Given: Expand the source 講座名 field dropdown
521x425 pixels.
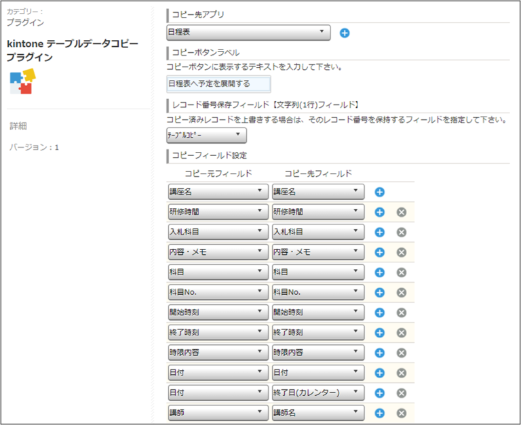Looking at the screenshot, I should click(x=218, y=192).
